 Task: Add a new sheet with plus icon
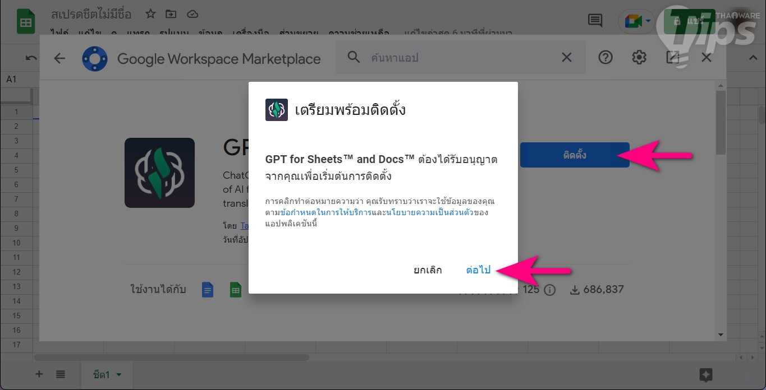click(39, 374)
